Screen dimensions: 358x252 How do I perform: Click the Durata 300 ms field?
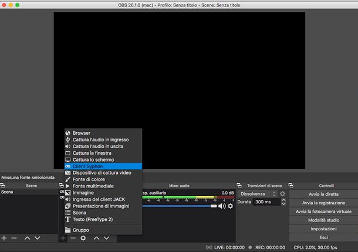(266, 202)
